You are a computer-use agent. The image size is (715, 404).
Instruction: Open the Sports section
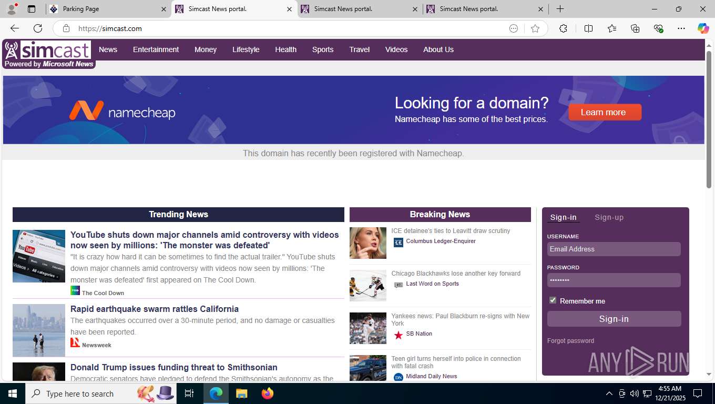(323, 49)
